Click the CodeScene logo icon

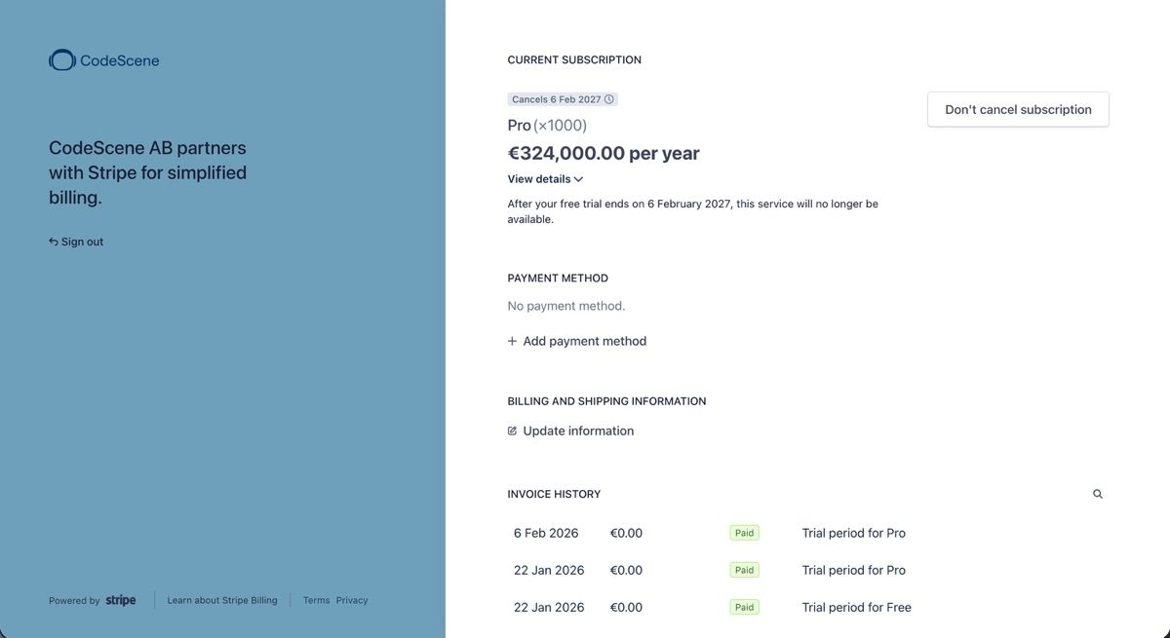(62, 60)
